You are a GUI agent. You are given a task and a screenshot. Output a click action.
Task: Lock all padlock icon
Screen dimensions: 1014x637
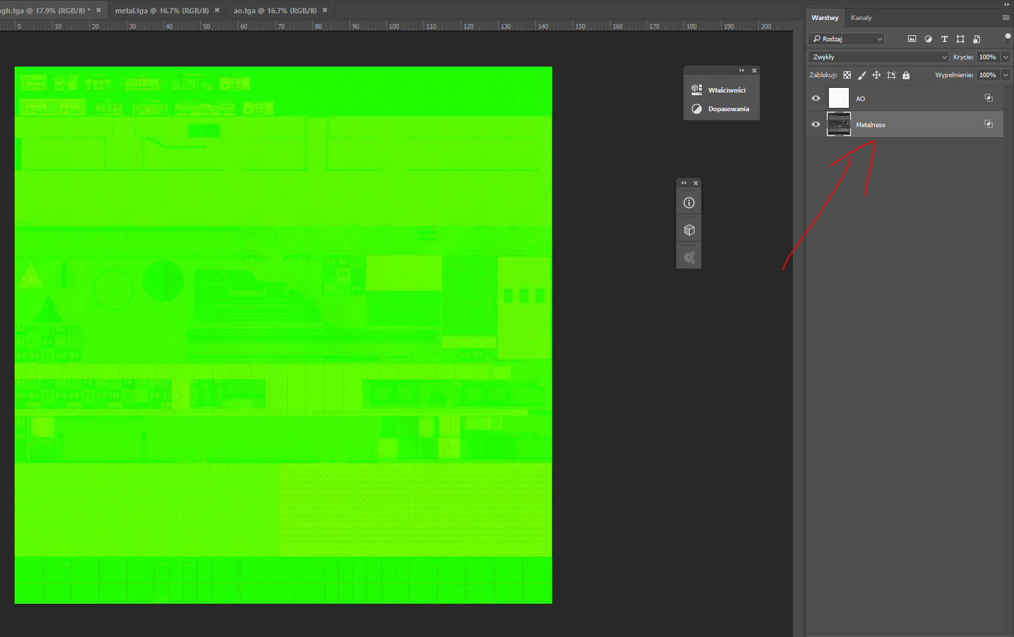[x=906, y=75]
